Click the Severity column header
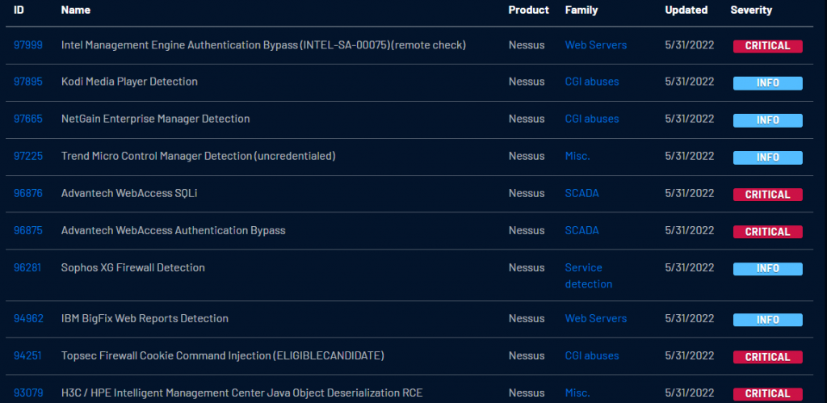The width and height of the screenshot is (827, 403). 751,10
